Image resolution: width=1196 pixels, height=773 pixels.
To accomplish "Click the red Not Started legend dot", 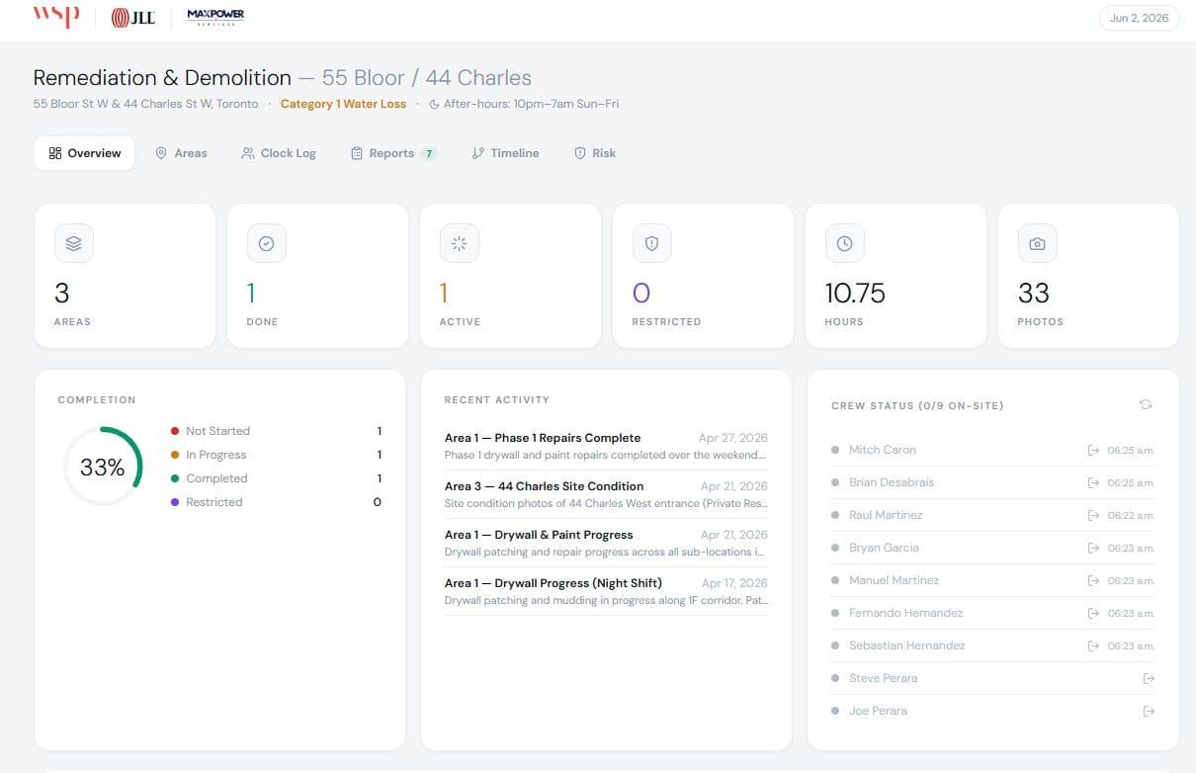I will point(175,431).
